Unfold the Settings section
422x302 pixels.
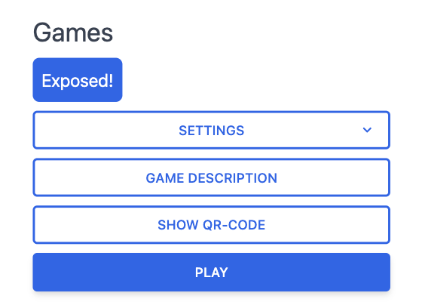[x=211, y=130]
